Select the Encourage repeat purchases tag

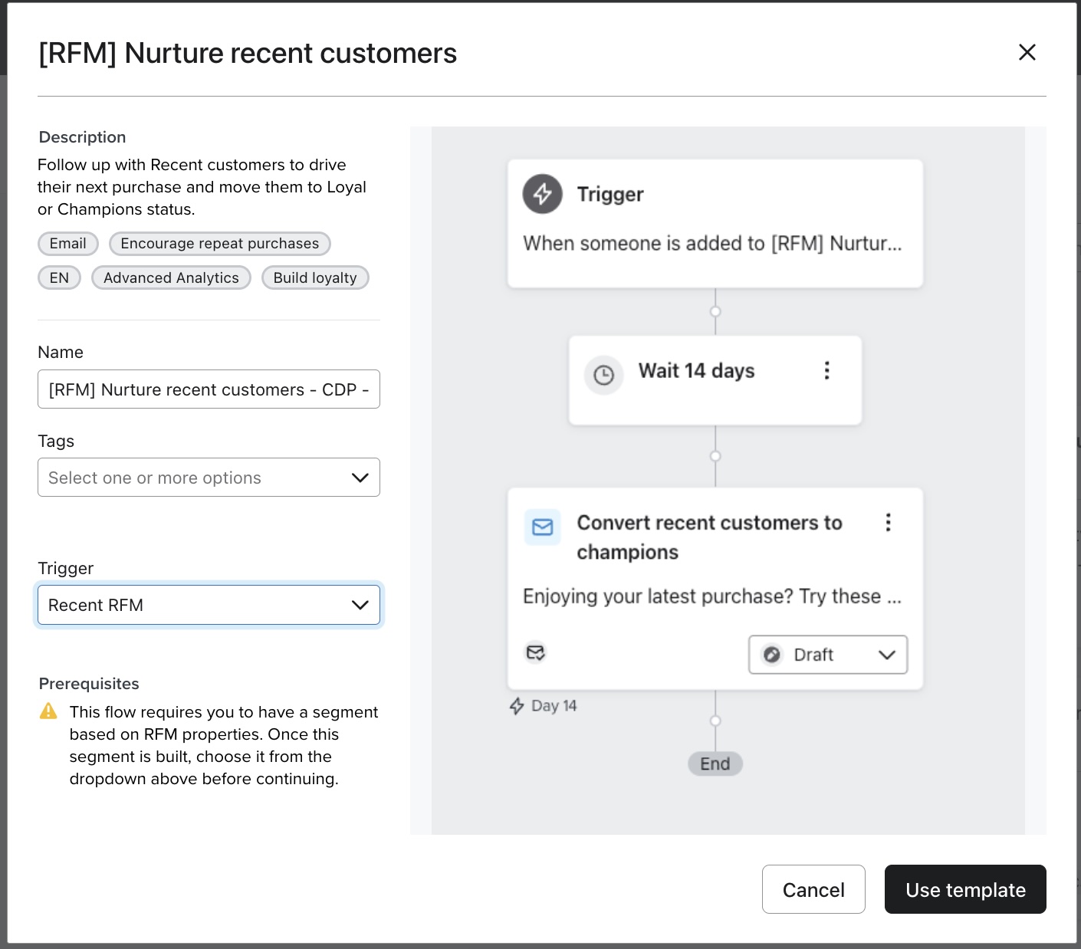click(219, 244)
